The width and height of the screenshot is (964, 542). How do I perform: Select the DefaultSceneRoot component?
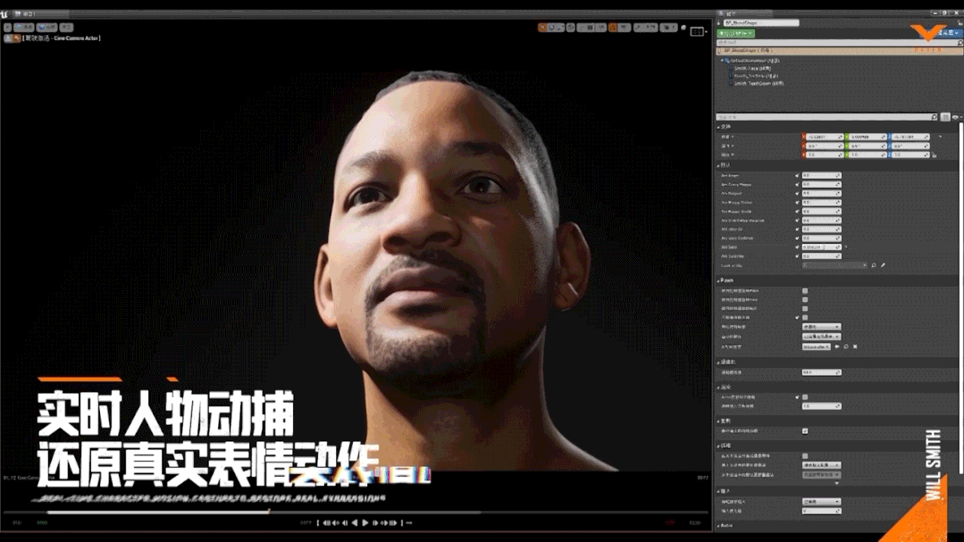(x=754, y=61)
